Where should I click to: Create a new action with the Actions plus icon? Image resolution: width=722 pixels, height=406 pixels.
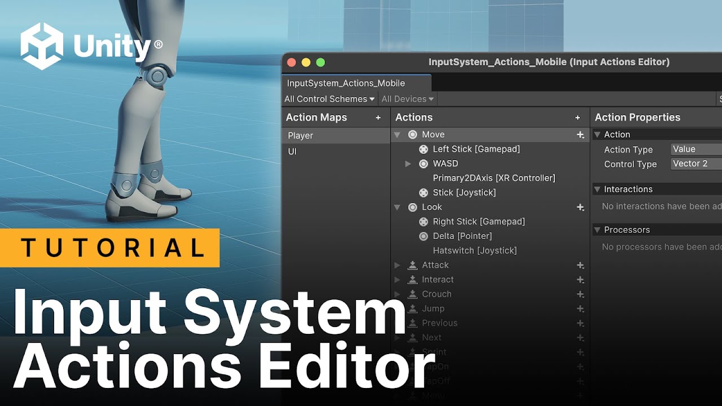point(577,117)
